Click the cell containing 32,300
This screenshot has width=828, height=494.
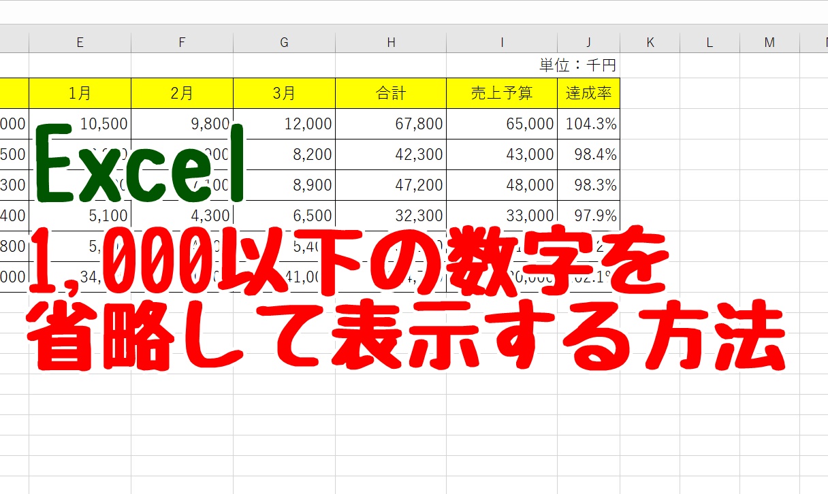coord(391,216)
